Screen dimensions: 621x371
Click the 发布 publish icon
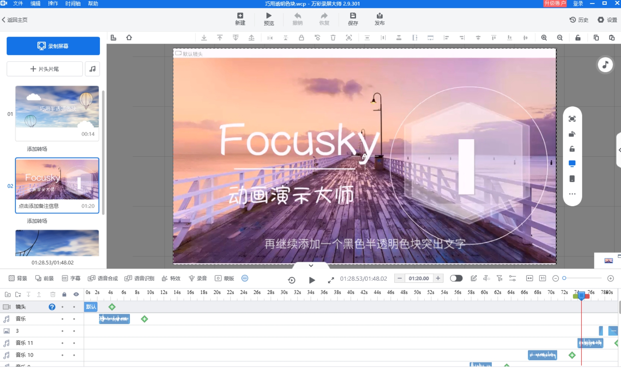click(379, 19)
